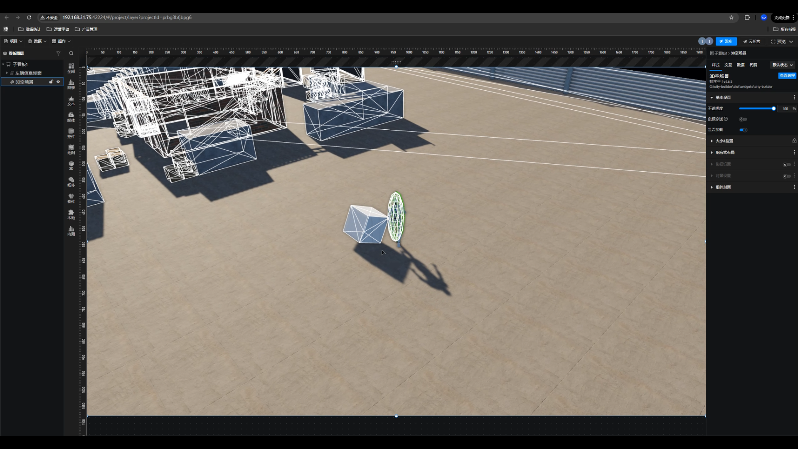This screenshot has width=798, height=449.
Task: Click lock icon beside 大小&位置
Action: click(x=794, y=141)
